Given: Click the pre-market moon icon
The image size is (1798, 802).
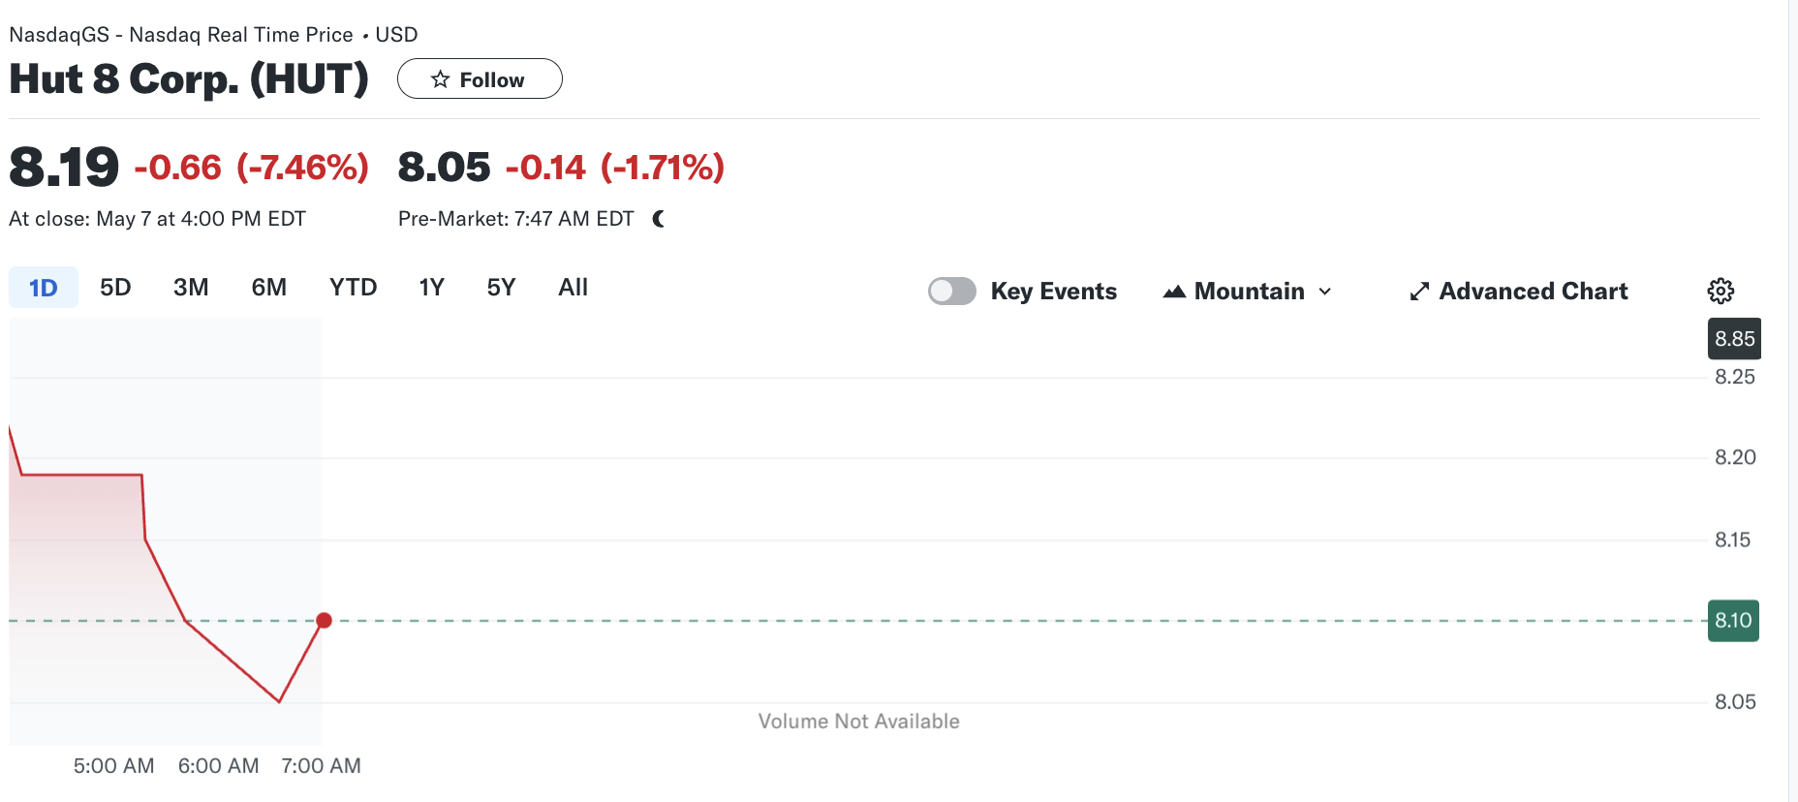Looking at the screenshot, I should click(659, 219).
